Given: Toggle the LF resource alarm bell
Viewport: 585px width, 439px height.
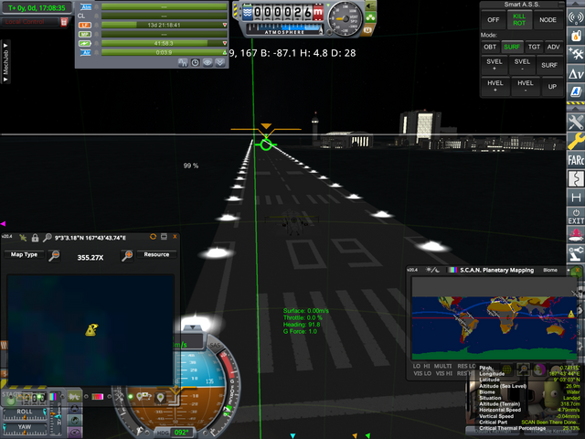Looking at the screenshot, I should pyautogui.click(x=96, y=25).
